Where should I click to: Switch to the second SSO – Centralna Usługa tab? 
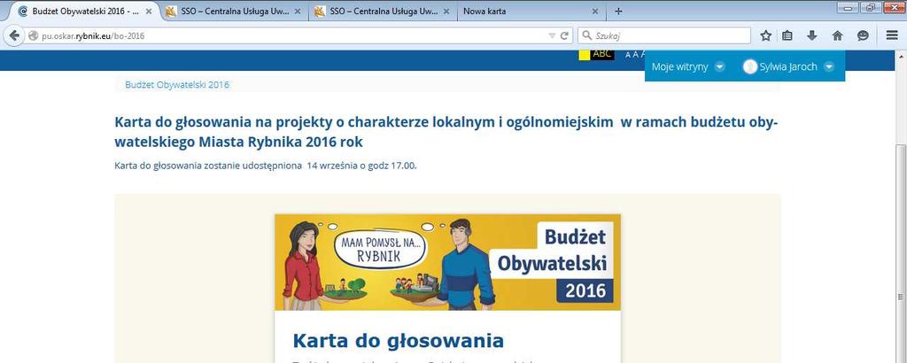tap(234, 11)
